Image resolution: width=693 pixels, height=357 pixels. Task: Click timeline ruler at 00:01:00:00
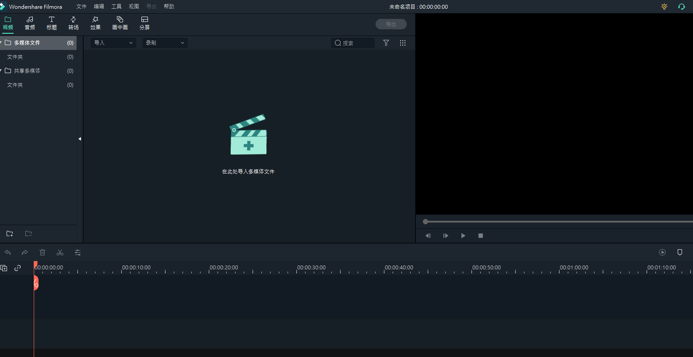point(574,268)
